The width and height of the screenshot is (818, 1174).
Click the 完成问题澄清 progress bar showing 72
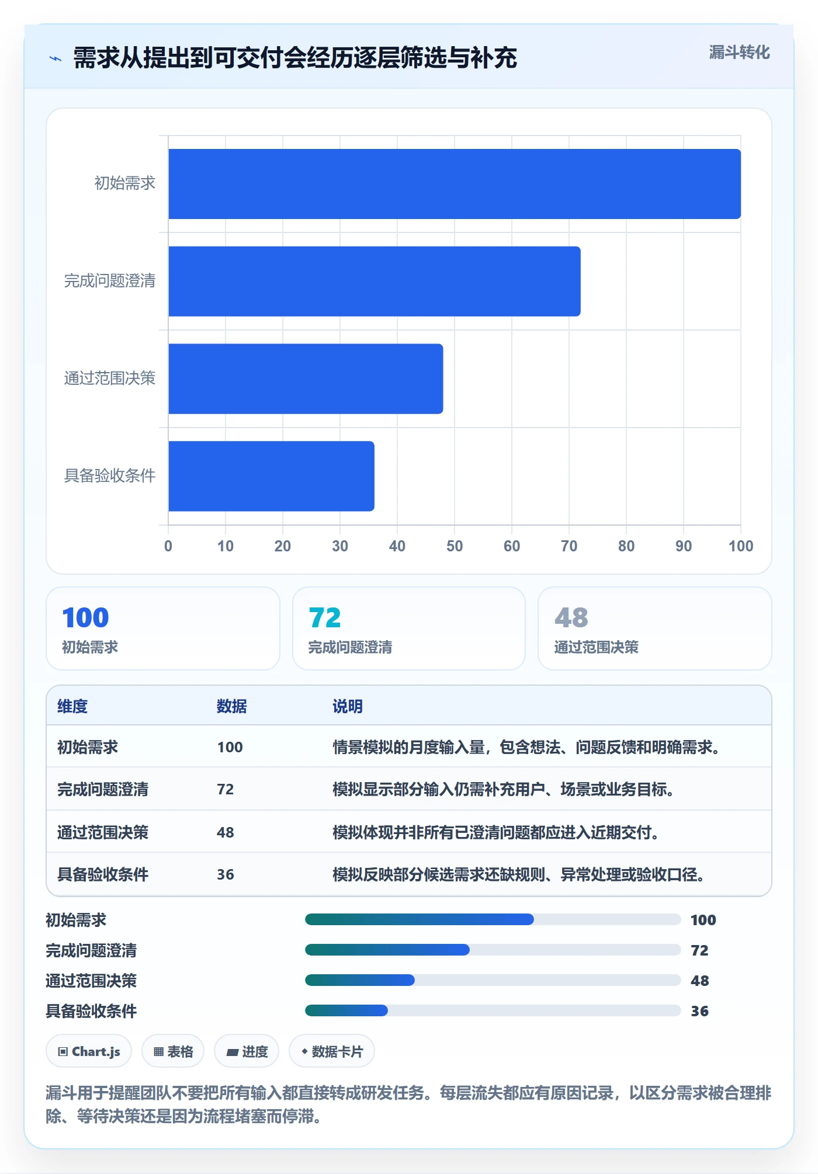coord(493,950)
